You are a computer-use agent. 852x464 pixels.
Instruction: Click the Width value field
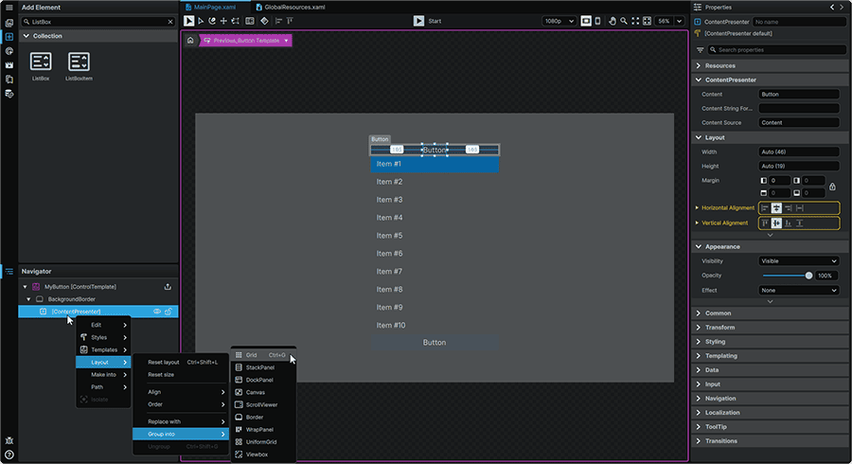click(799, 152)
